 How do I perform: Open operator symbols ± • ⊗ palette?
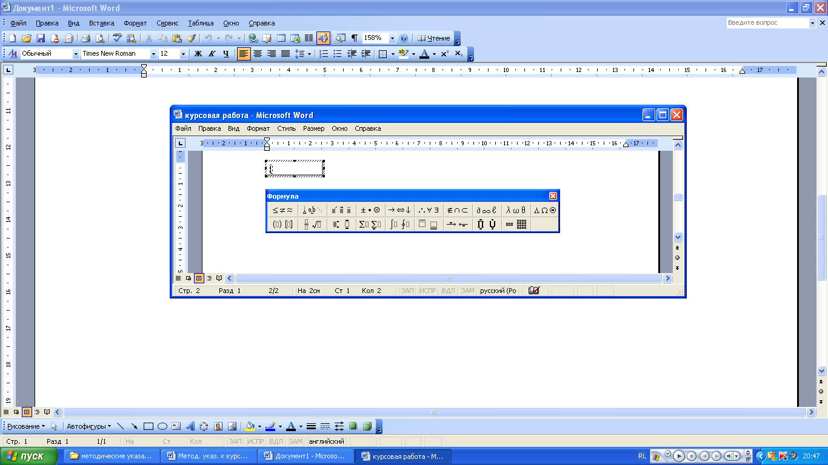370,210
